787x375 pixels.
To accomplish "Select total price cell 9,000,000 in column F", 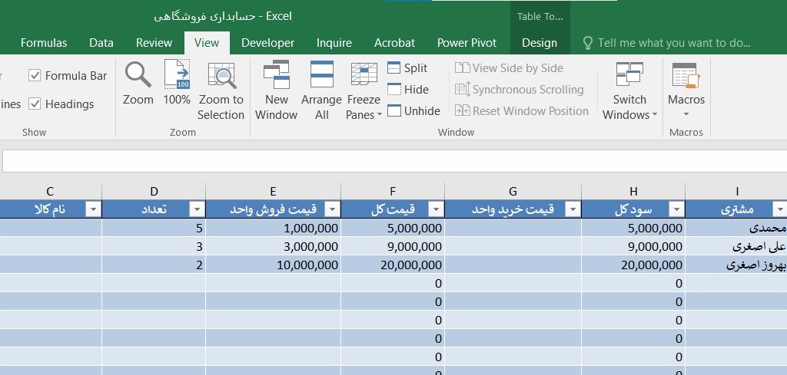I will (x=393, y=246).
